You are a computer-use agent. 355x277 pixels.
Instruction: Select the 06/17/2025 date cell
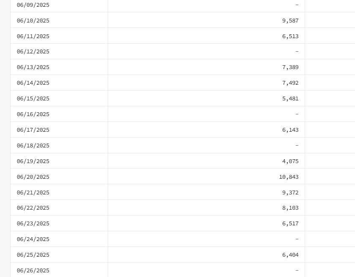[59, 130]
